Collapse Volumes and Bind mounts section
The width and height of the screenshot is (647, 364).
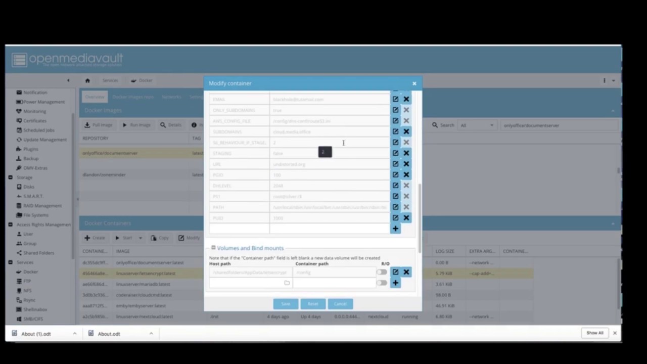tap(213, 248)
